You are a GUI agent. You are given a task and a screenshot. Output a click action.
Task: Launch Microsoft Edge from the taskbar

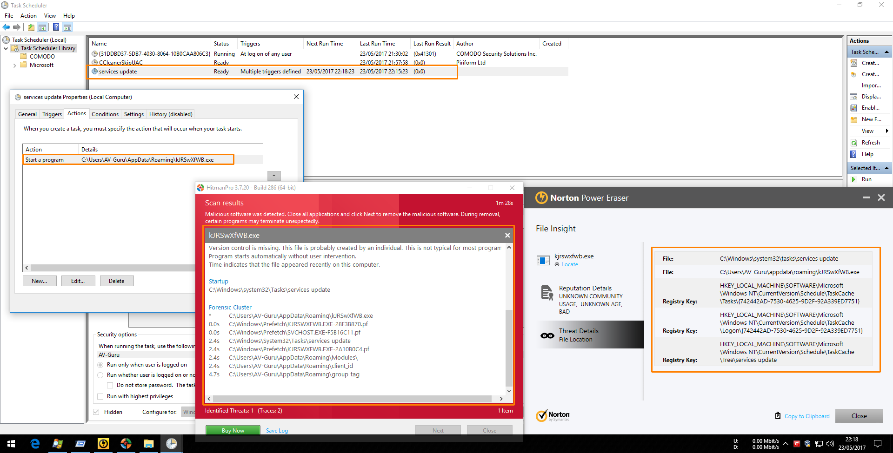(35, 444)
